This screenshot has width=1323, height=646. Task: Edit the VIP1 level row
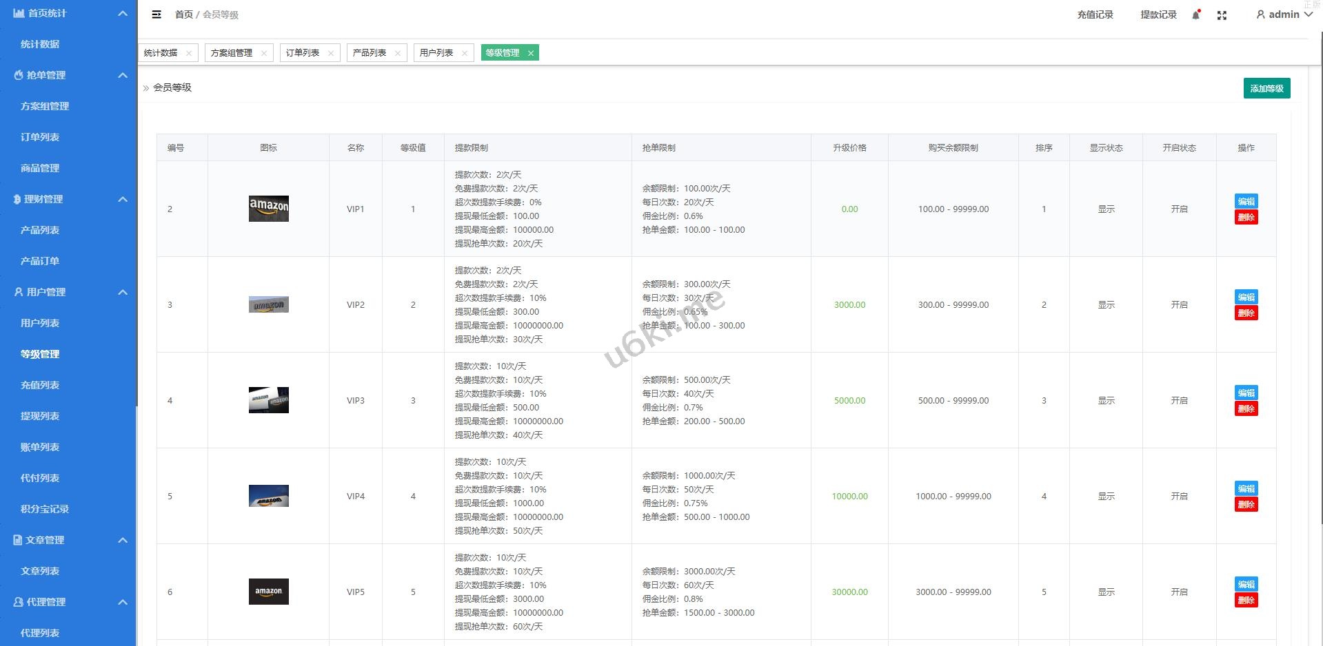1246,201
